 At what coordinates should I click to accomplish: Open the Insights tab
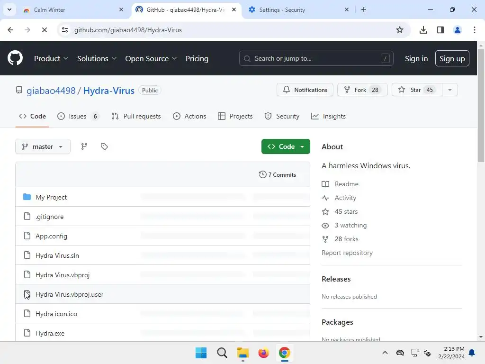pyautogui.click(x=329, y=116)
